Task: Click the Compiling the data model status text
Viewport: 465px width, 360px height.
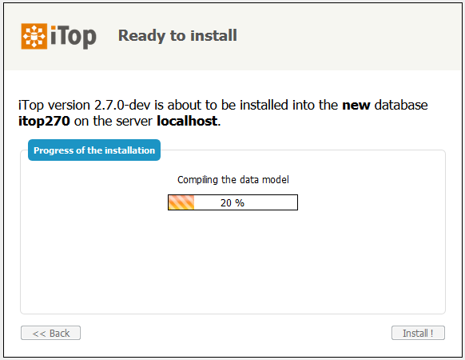Action: click(233, 180)
